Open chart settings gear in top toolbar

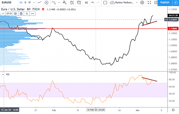(142, 3)
